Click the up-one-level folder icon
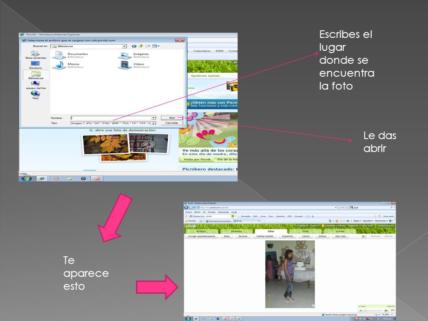 click(141, 46)
